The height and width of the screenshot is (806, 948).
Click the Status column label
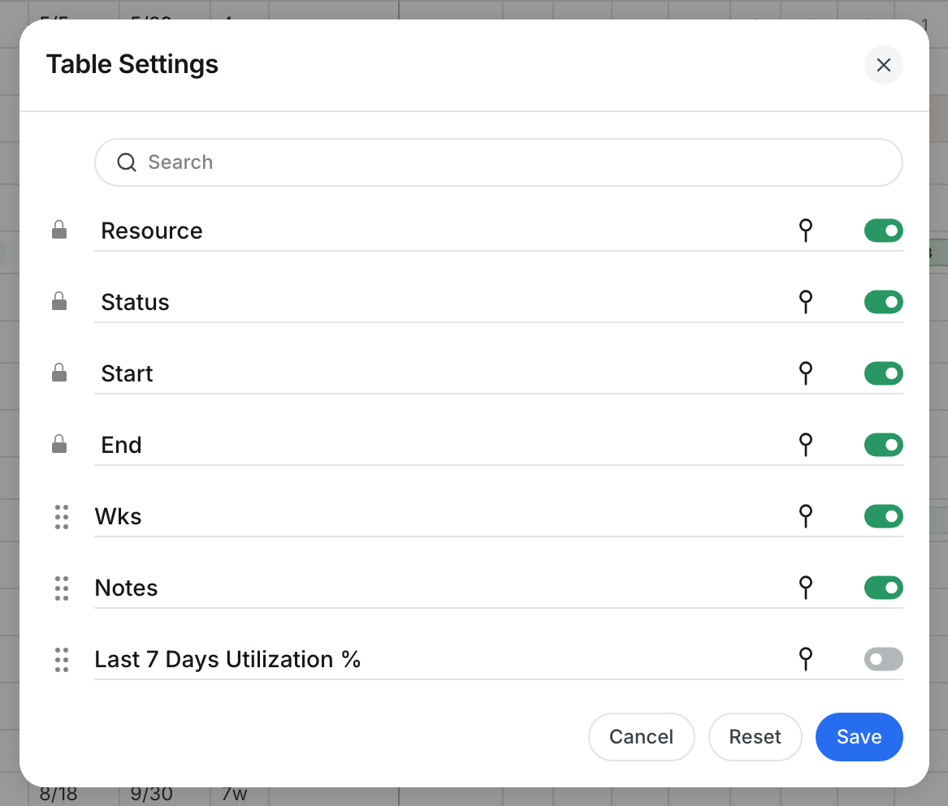click(135, 302)
